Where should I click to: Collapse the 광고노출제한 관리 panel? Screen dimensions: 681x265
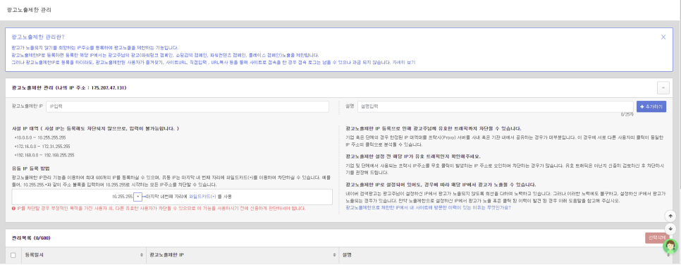663,88
